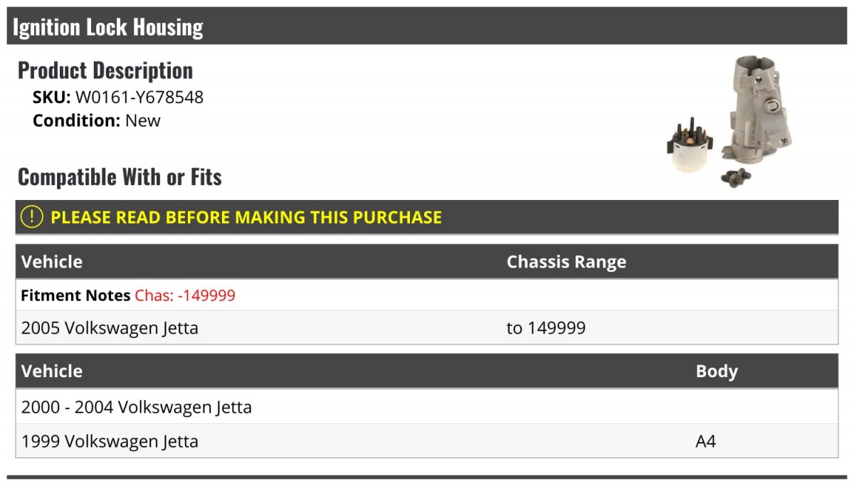Select the 'Please Read Before Making This Purchase' banner
This screenshot has width=854, height=486.
point(246,217)
